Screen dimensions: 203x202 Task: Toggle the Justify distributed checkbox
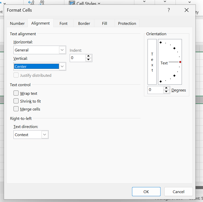(16, 75)
